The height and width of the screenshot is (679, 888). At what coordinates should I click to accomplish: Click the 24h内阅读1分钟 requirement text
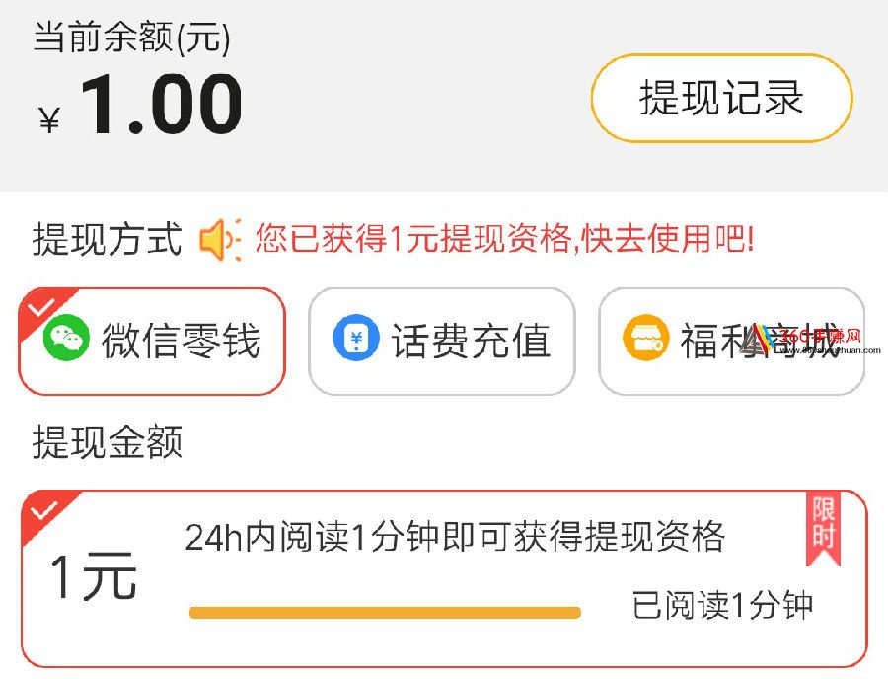click(x=455, y=537)
